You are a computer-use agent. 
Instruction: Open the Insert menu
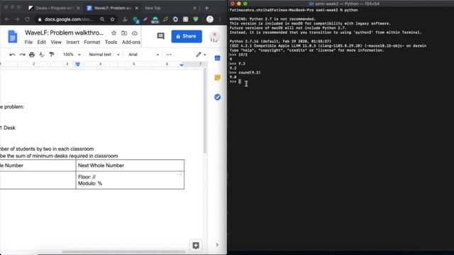[x=72, y=42]
